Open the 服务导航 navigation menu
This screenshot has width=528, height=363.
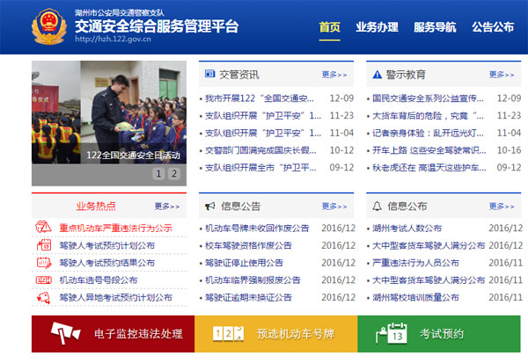[x=435, y=27]
